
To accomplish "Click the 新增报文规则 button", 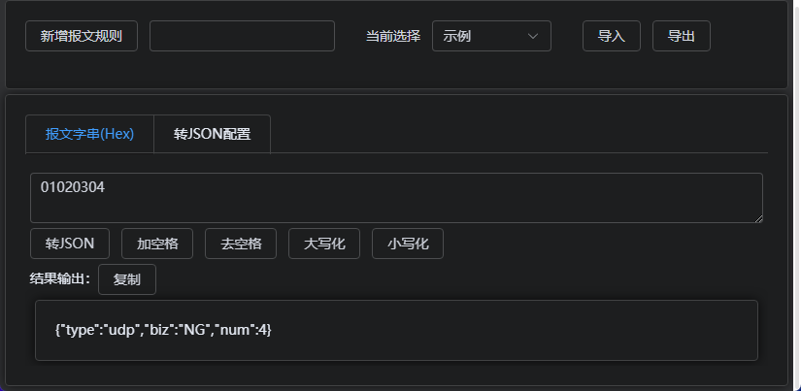I will coord(82,36).
